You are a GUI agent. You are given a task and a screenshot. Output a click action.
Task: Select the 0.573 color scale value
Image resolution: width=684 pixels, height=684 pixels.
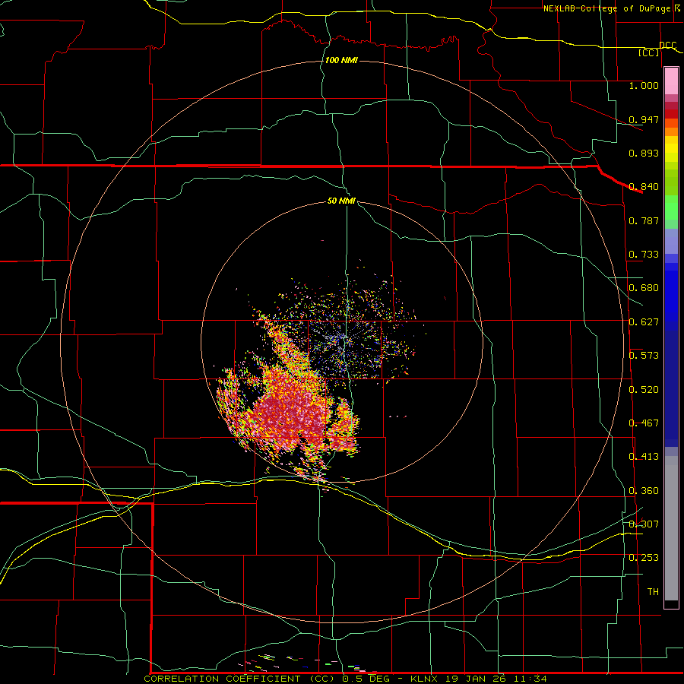[644, 356]
